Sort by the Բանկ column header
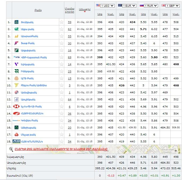 pos(38,10)
